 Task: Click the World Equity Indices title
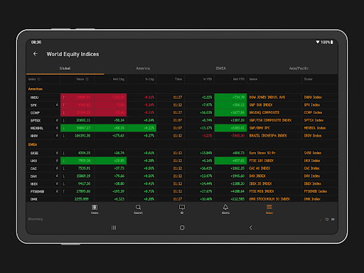(x=73, y=54)
